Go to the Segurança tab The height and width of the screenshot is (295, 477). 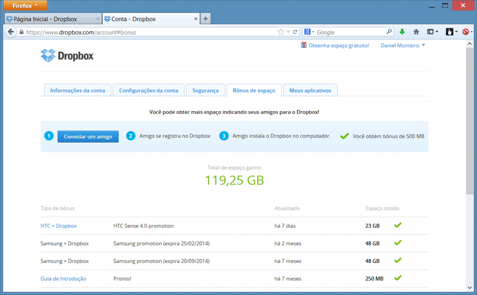(206, 90)
